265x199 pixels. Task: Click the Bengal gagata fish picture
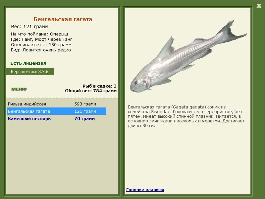coord(188,56)
